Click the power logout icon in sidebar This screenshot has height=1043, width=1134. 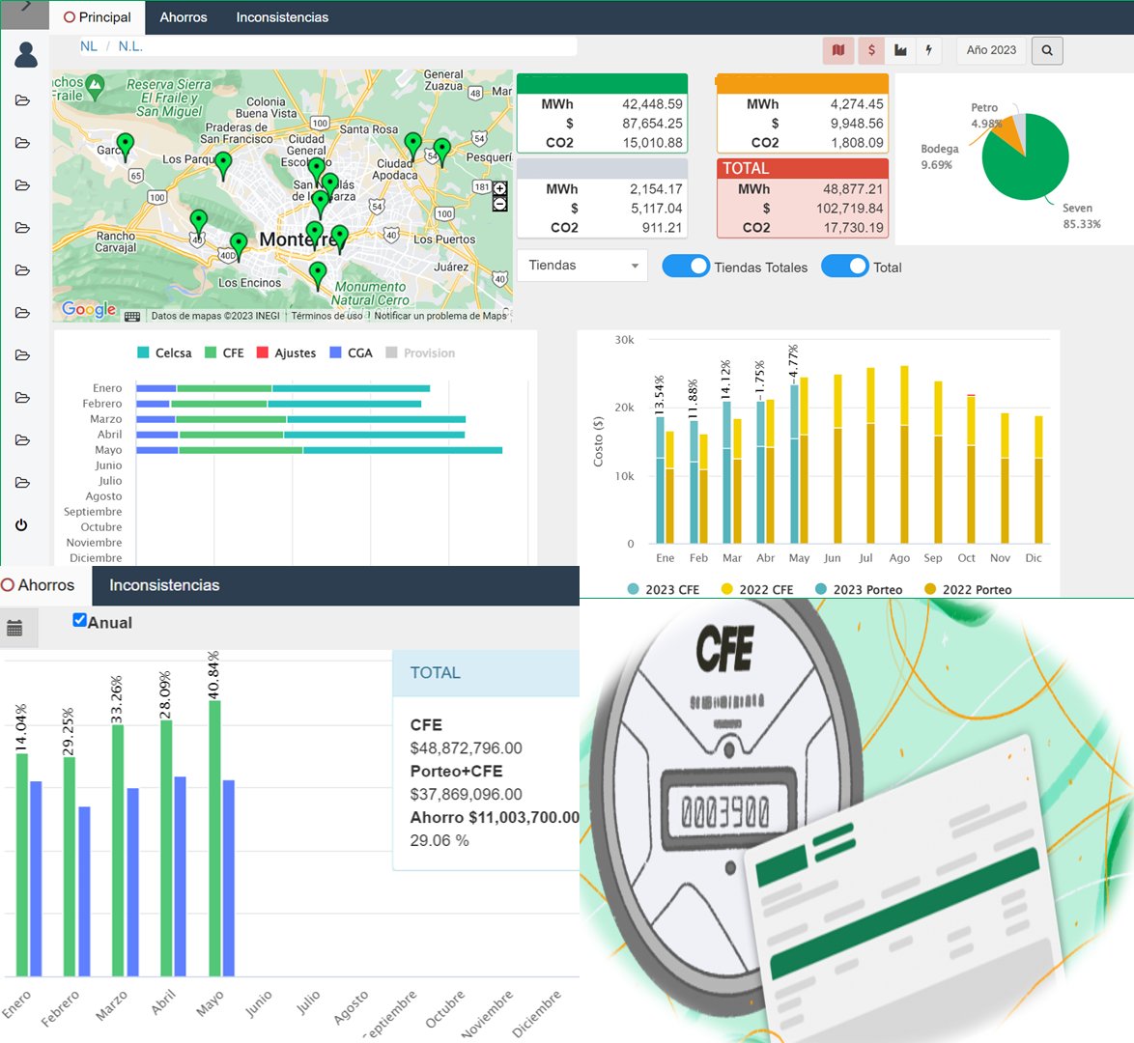[21, 525]
